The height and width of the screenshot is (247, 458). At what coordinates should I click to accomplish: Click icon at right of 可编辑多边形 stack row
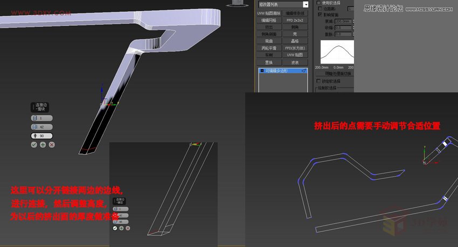[x=304, y=71]
